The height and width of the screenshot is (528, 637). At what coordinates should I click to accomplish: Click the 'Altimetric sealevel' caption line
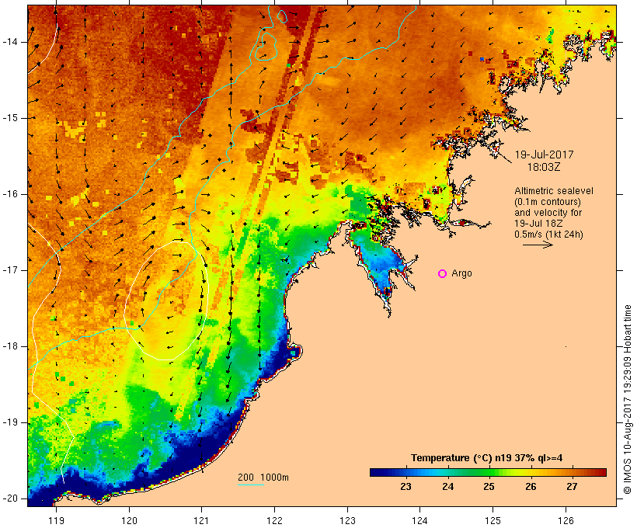(554, 191)
